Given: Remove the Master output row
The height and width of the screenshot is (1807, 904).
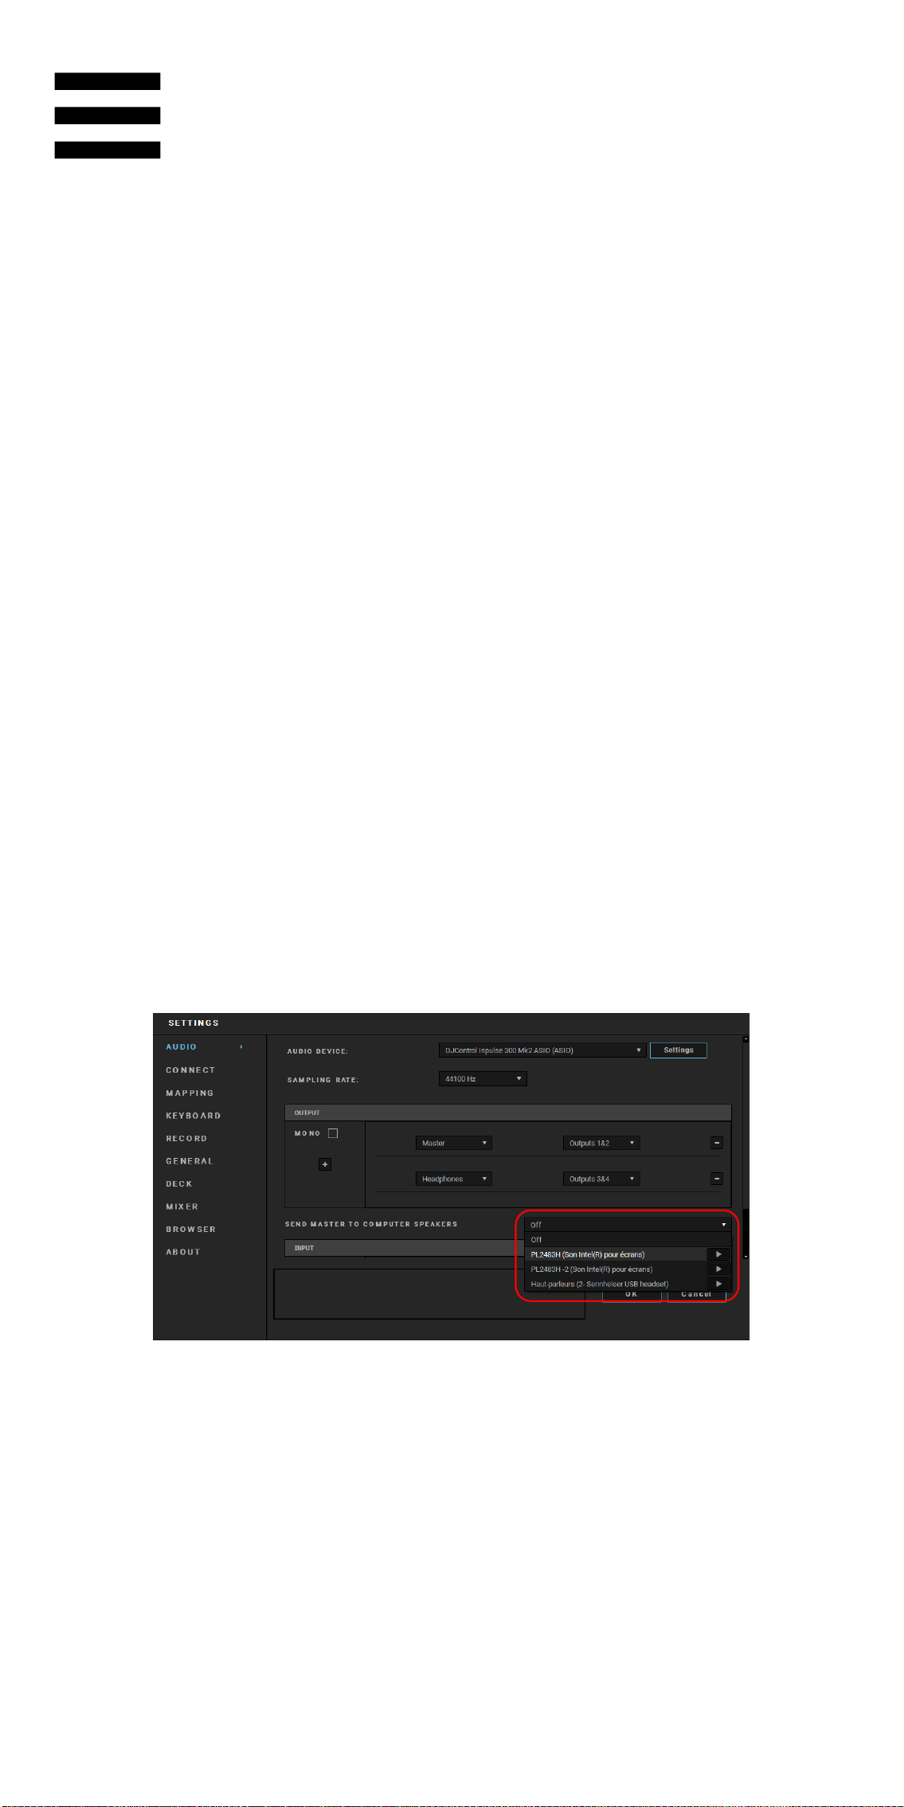Looking at the screenshot, I should pos(717,1143).
